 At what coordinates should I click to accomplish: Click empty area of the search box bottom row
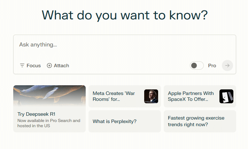coord(129,65)
